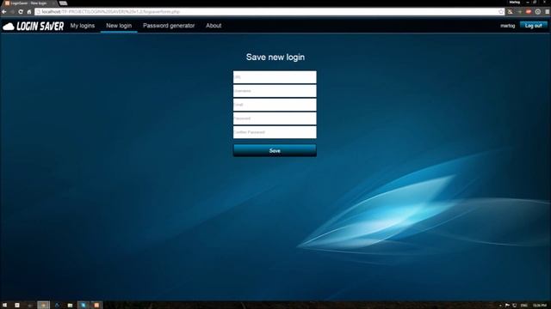Click the Login Saver cloud logo
The height and width of the screenshot is (309, 551).
[34, 27]
